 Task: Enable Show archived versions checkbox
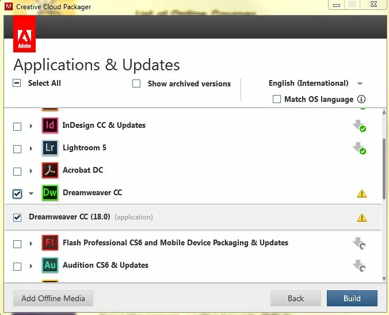pyautogui.click(x=136, y=84)
